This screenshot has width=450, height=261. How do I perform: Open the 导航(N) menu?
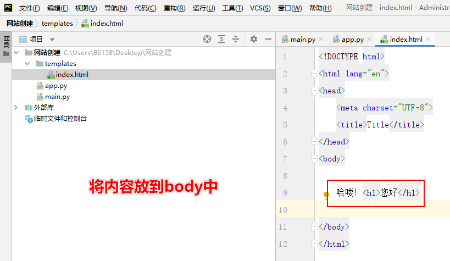(x=115, y=8)
